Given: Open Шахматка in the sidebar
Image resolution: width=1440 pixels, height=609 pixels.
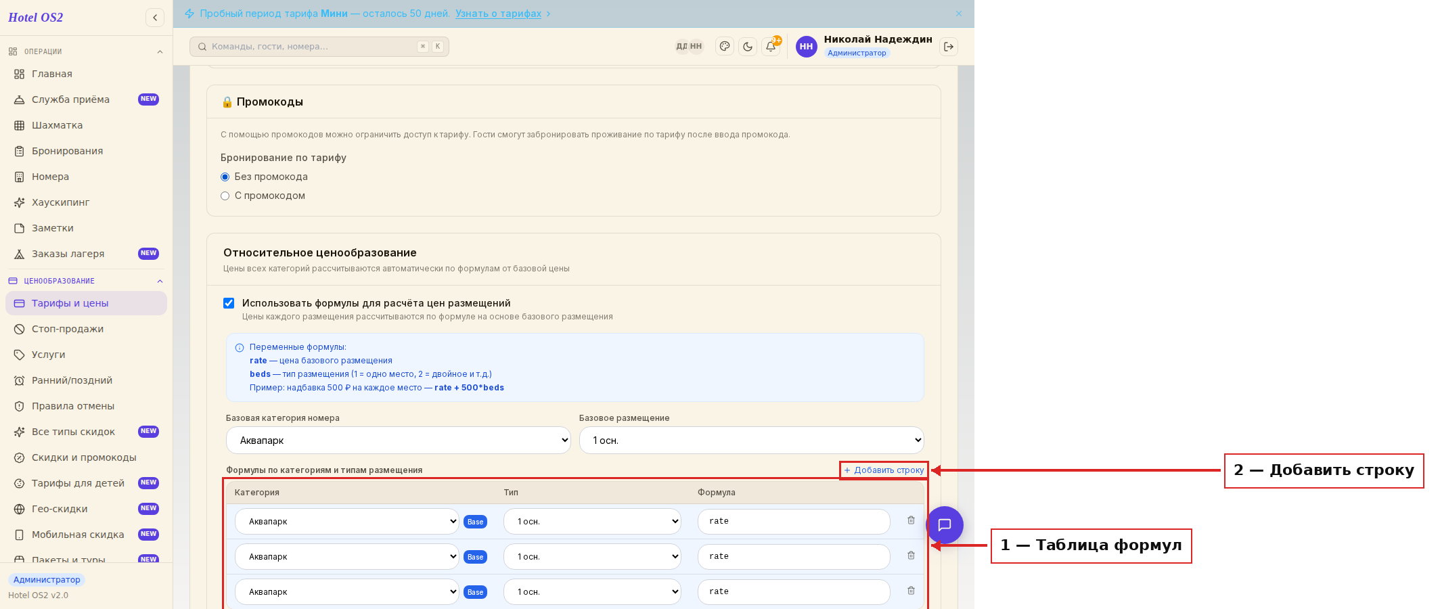Looking at the screenshot, I should click(58, 125).
